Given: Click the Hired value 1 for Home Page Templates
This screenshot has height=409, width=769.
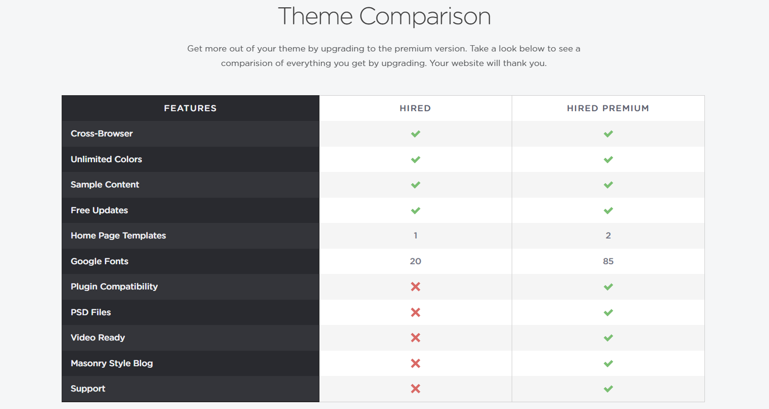Looking at the screenshot, I should coord(415,236).
